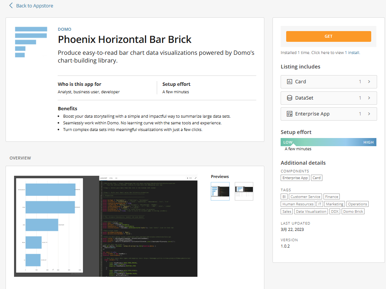Screen dimensions: 386x289
Task: Click the Enterprise App icon in the listing
Action: coord(289,114)
